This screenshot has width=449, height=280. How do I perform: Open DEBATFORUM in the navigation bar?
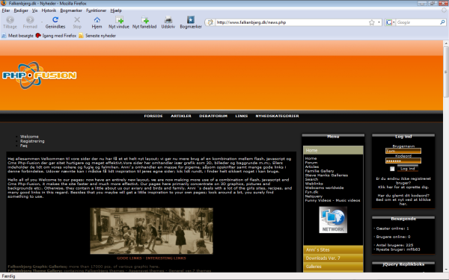pyautogui.click(x=213, y=116)
